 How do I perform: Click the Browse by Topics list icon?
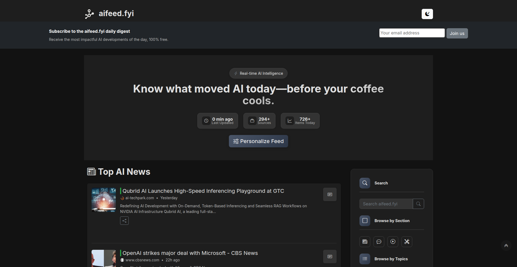pos(365,259)
